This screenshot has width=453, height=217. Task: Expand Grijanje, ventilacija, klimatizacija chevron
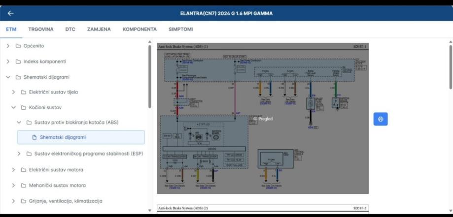[x=13, y=201]
